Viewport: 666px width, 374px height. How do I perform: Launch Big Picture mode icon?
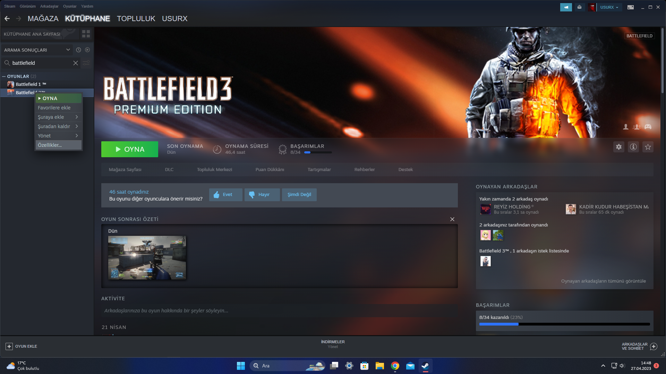click(x=631, y=7)
